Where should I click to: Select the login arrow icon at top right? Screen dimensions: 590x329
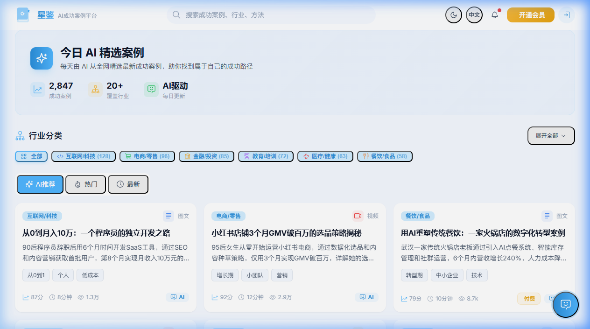point(566,15)
